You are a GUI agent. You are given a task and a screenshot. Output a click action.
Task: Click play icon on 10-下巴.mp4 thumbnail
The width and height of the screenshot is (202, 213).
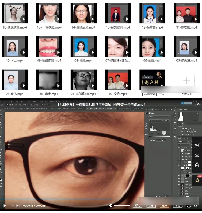pyautogui.click(x=24, y=52)
